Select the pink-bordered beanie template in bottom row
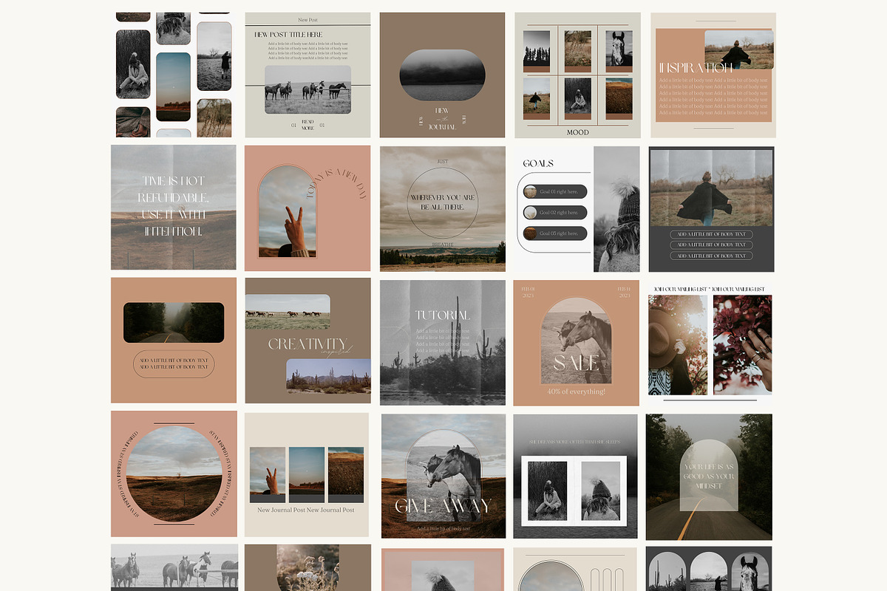Viewport: 887px width, 591px height. click(443, 570)
